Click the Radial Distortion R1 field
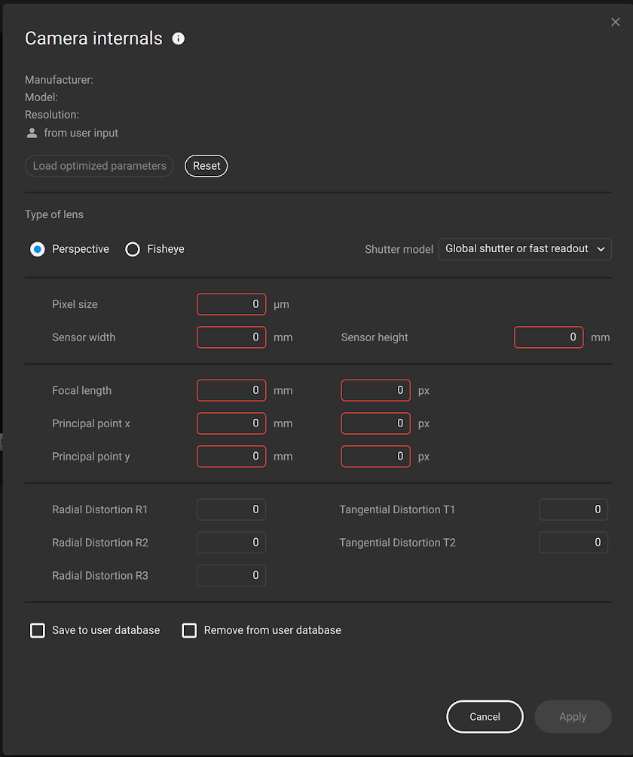The width and height of the screenshot is (633, 757). point(231,509)
